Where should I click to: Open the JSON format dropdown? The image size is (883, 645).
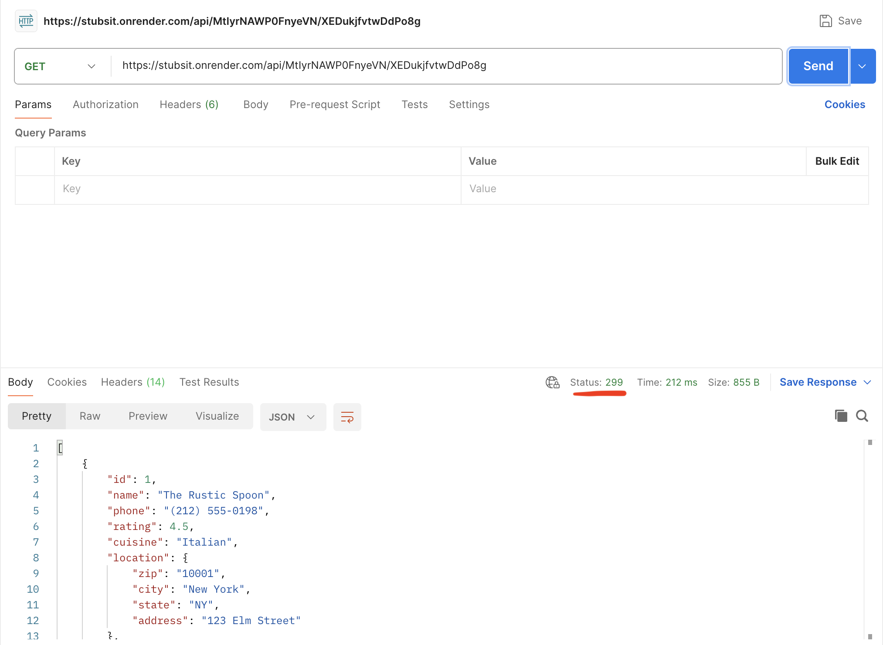tap(292, 417)
